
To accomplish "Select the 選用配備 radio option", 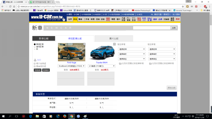I will [x=35, y=47].
